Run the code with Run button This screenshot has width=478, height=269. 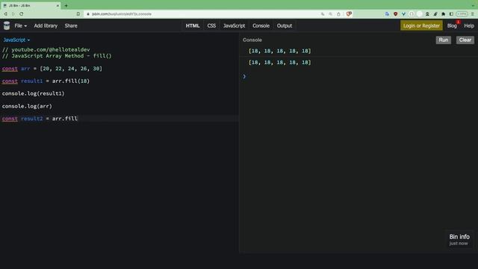[x=443, y=40]
